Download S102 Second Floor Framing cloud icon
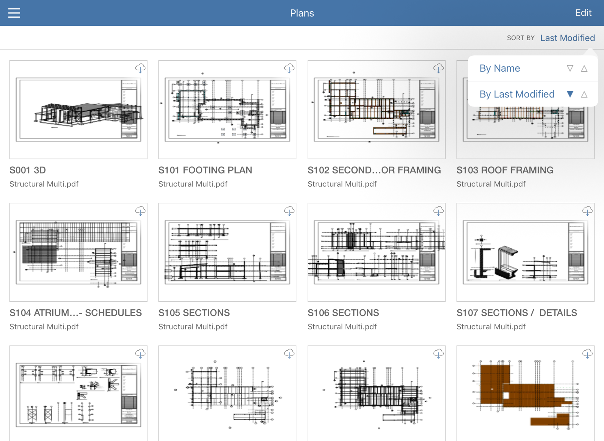604x441 pixels. coord(438,68)
